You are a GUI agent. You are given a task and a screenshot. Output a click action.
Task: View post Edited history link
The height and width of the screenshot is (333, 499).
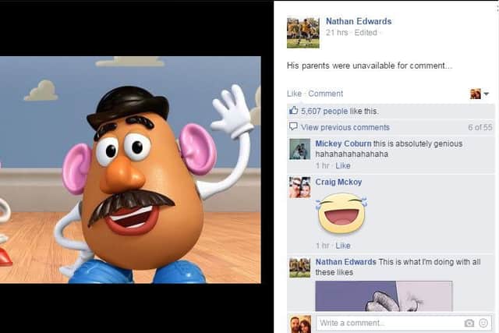pyautogui.click(x=366, y=33)
